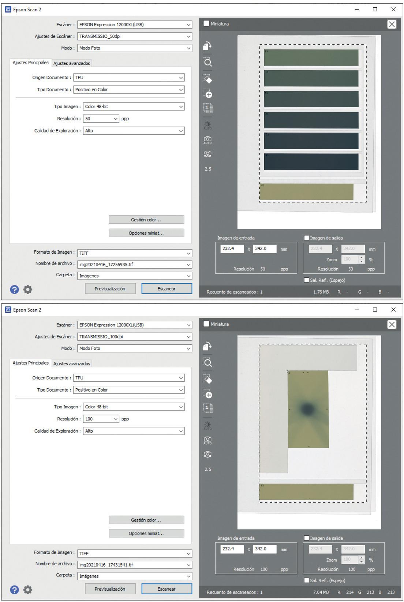Switch to 'Ajustes avanzados' tab in upper window

[x=72, y=63]
